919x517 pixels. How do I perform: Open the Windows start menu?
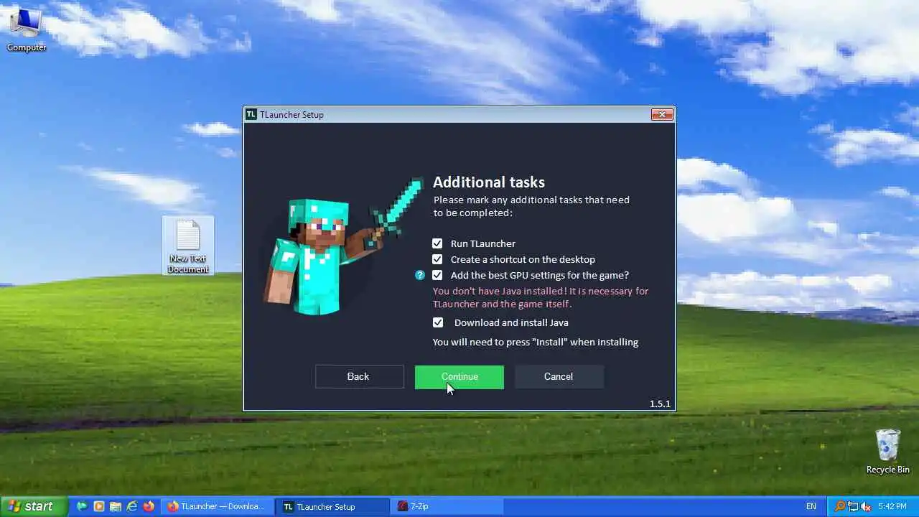[x=34, y=506]
